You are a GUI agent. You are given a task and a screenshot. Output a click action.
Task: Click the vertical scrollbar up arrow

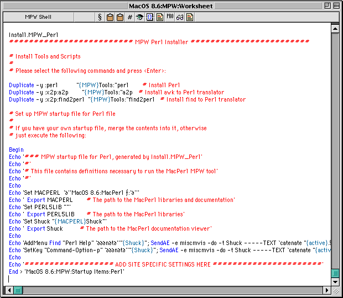[x=335, y=29]
